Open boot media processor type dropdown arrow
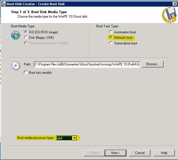Image resolution: width=178 pixels, height=160 pixels. [x=74, y=138]
